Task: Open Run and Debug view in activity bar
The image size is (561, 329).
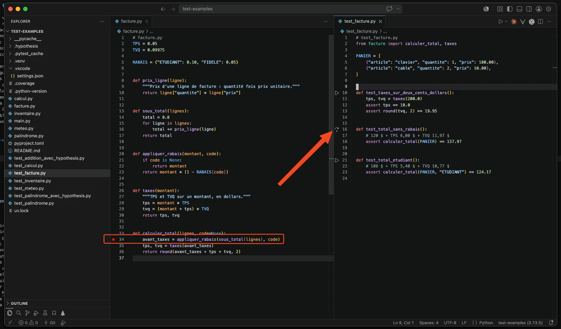Action: click(x=36, y=313)
